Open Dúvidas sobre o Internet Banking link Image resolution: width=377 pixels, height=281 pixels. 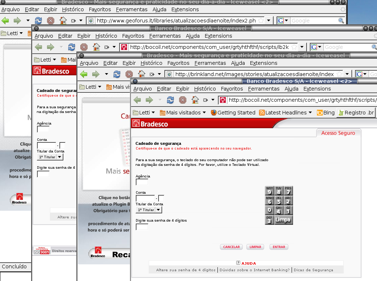point(255,270)
